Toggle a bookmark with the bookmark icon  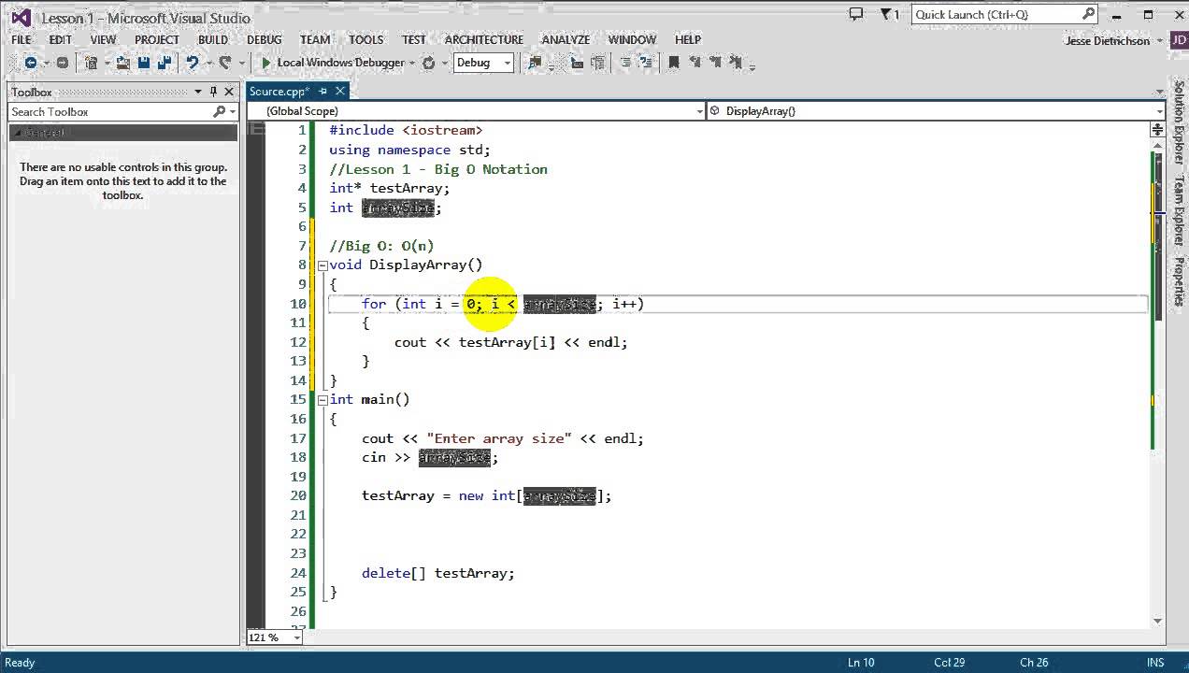(673, 63)
